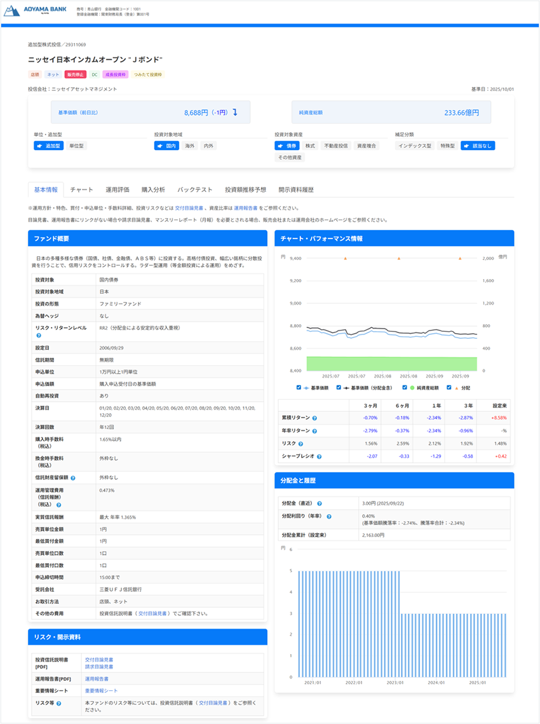Switch to the チャート tab
The height and width of the screenshot is (724, 540).
(x=81, y=189)
